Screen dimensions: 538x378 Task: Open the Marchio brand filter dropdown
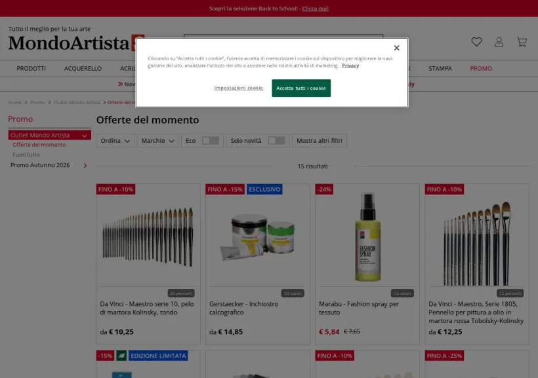click(x=158, y=140)
